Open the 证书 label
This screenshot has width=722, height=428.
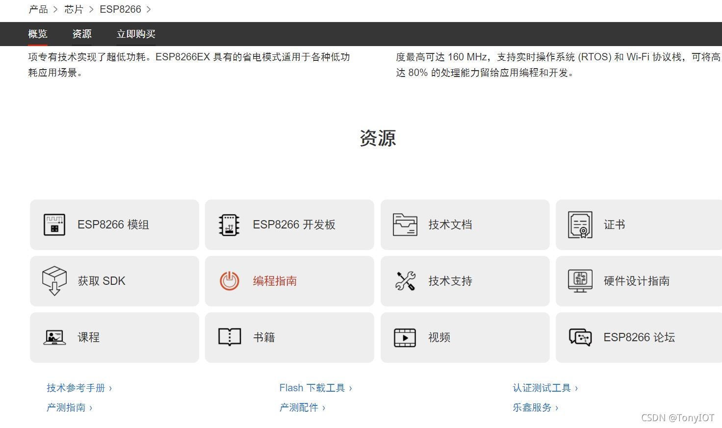(x=615, y=225)
